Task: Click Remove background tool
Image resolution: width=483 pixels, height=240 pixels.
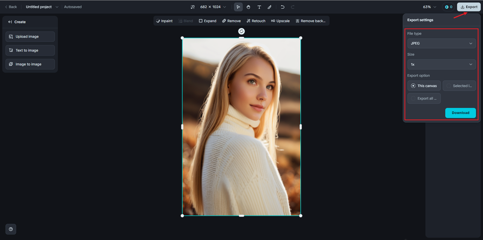Action: [x=311, y=21]
